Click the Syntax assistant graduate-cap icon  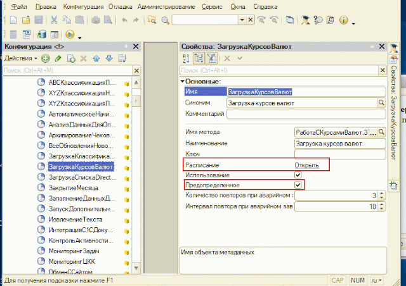(306, 20)
